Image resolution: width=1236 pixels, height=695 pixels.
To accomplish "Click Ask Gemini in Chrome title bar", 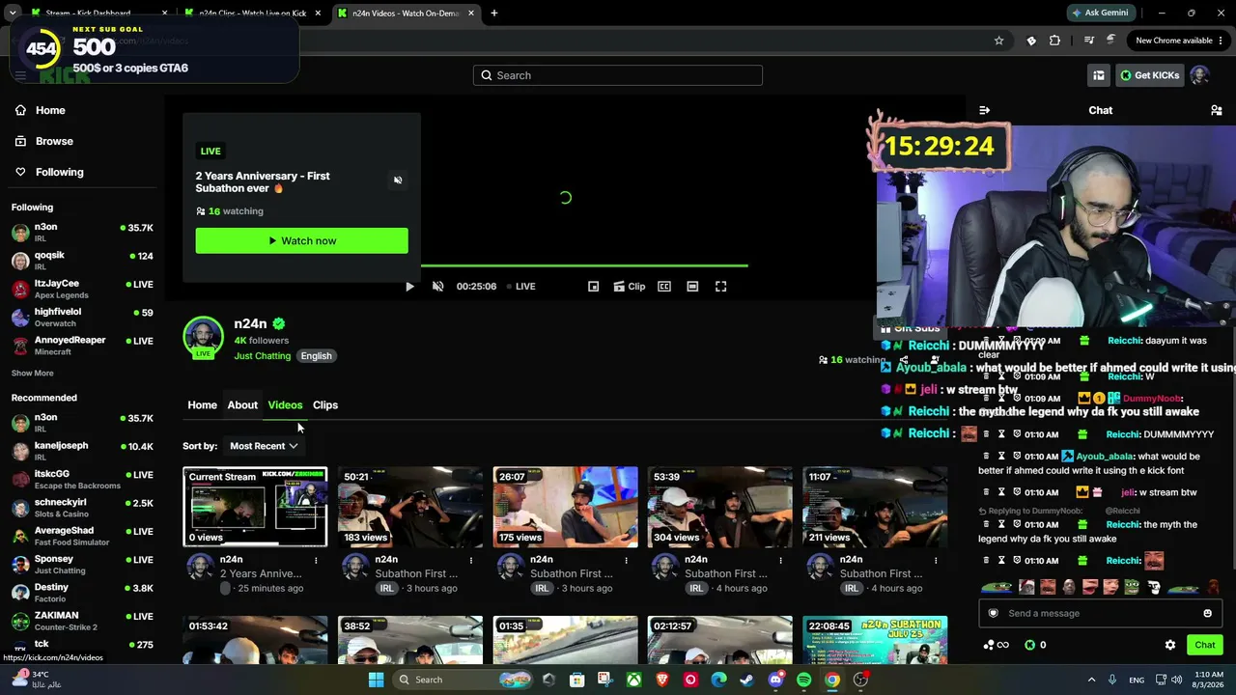I will point(1100,14).
